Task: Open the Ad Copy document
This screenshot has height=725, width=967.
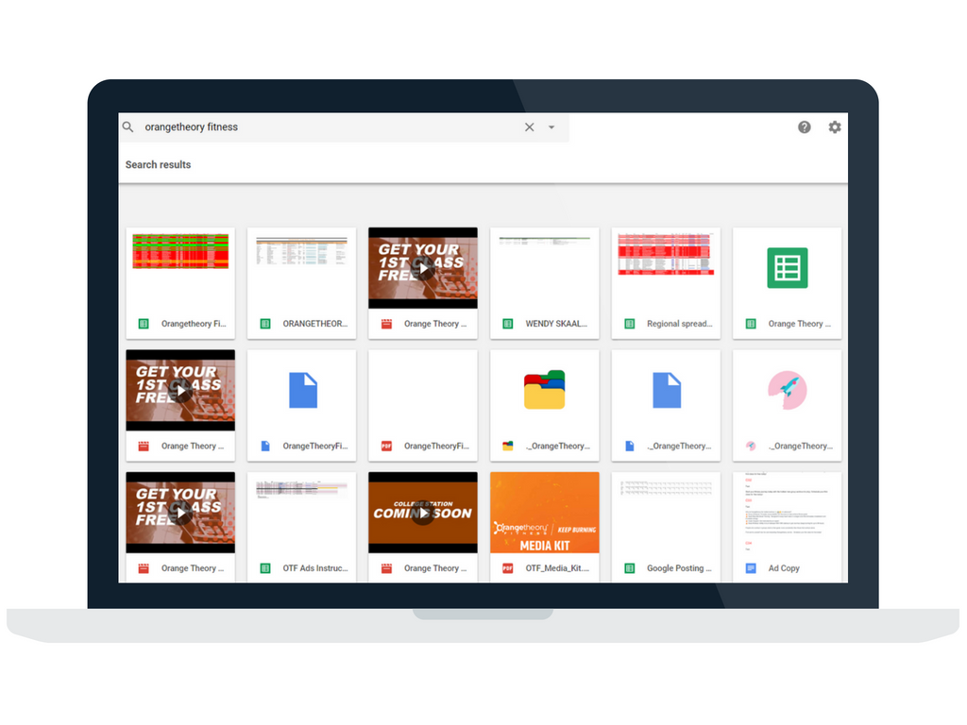Action: pyautogui.click(x=787, y=527)
